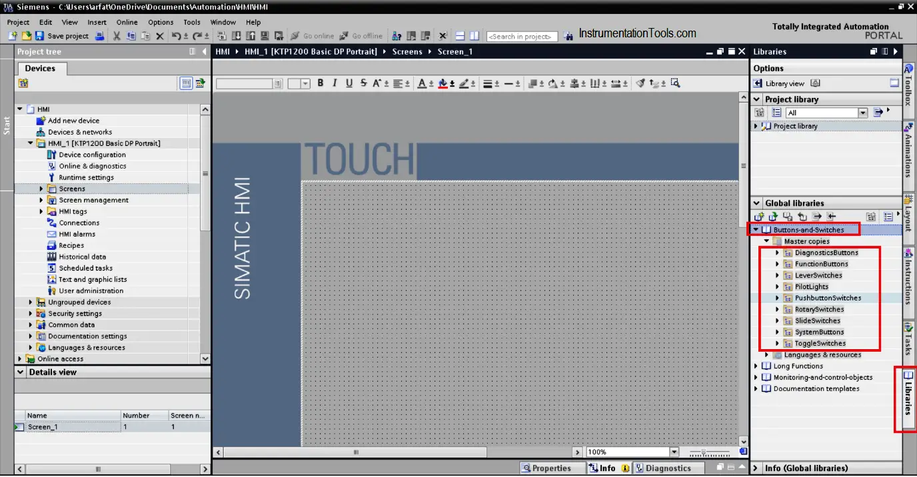
Task: Collapse the Buttons-and-Switches library
Action: coord(756,230)
